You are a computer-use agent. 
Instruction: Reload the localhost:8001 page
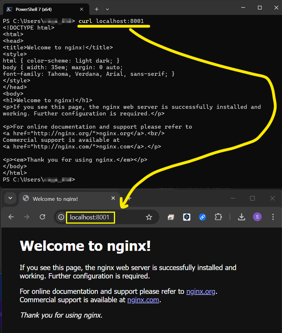tap(42, 217)
